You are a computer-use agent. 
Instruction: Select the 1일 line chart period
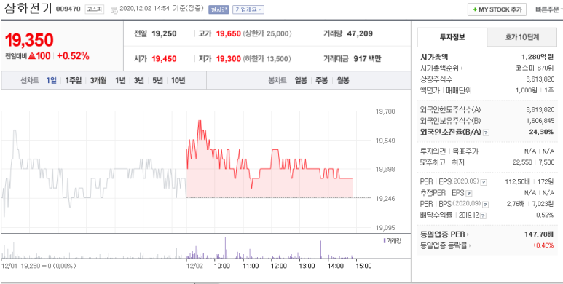pyautogui.click(x=51, y=80)
